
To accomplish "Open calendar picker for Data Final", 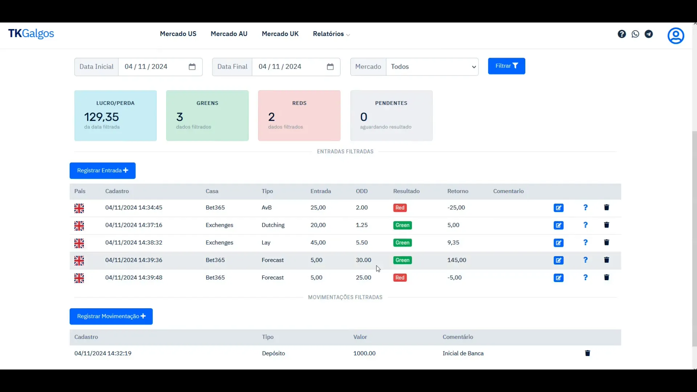I will (x=330, y=67).
